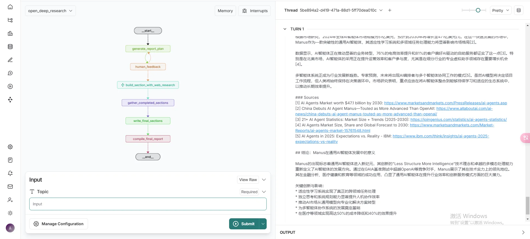Viewport: 530px width, 239px height.
Task: Open the settings gear in sidebar
Action: coord(10,147)
